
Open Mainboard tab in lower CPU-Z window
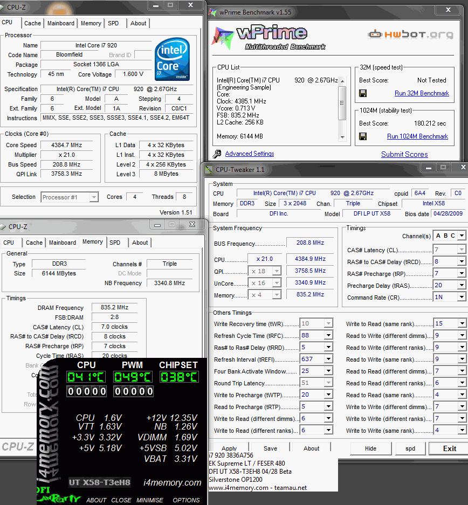point(63,243)
